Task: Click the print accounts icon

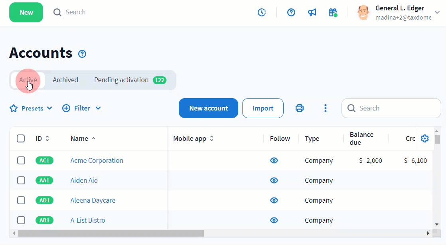Action: (x=300, y=108)
